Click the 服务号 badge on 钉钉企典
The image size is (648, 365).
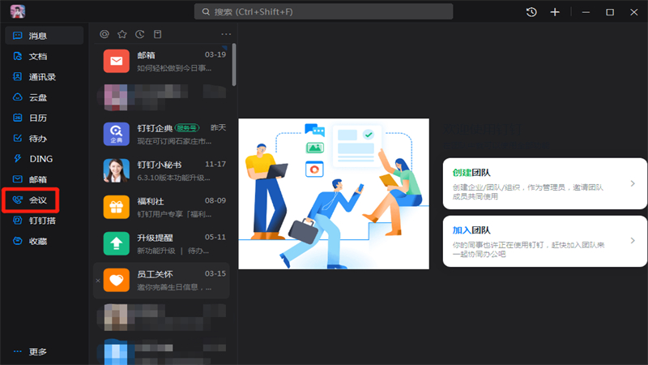187,128
